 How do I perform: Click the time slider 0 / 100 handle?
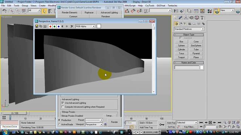click(x=15, y=113)
